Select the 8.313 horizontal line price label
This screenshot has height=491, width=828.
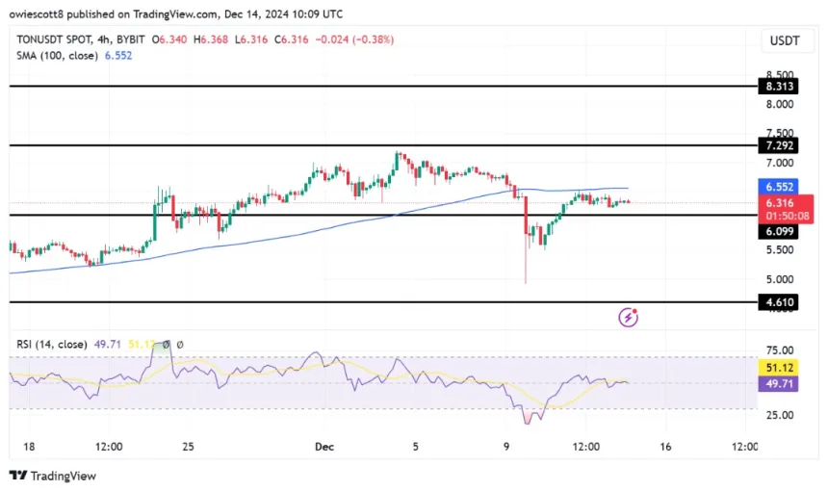[x=778, y=87]
